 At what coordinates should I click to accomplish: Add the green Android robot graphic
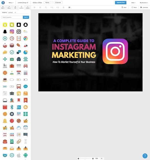click(26, 155)
